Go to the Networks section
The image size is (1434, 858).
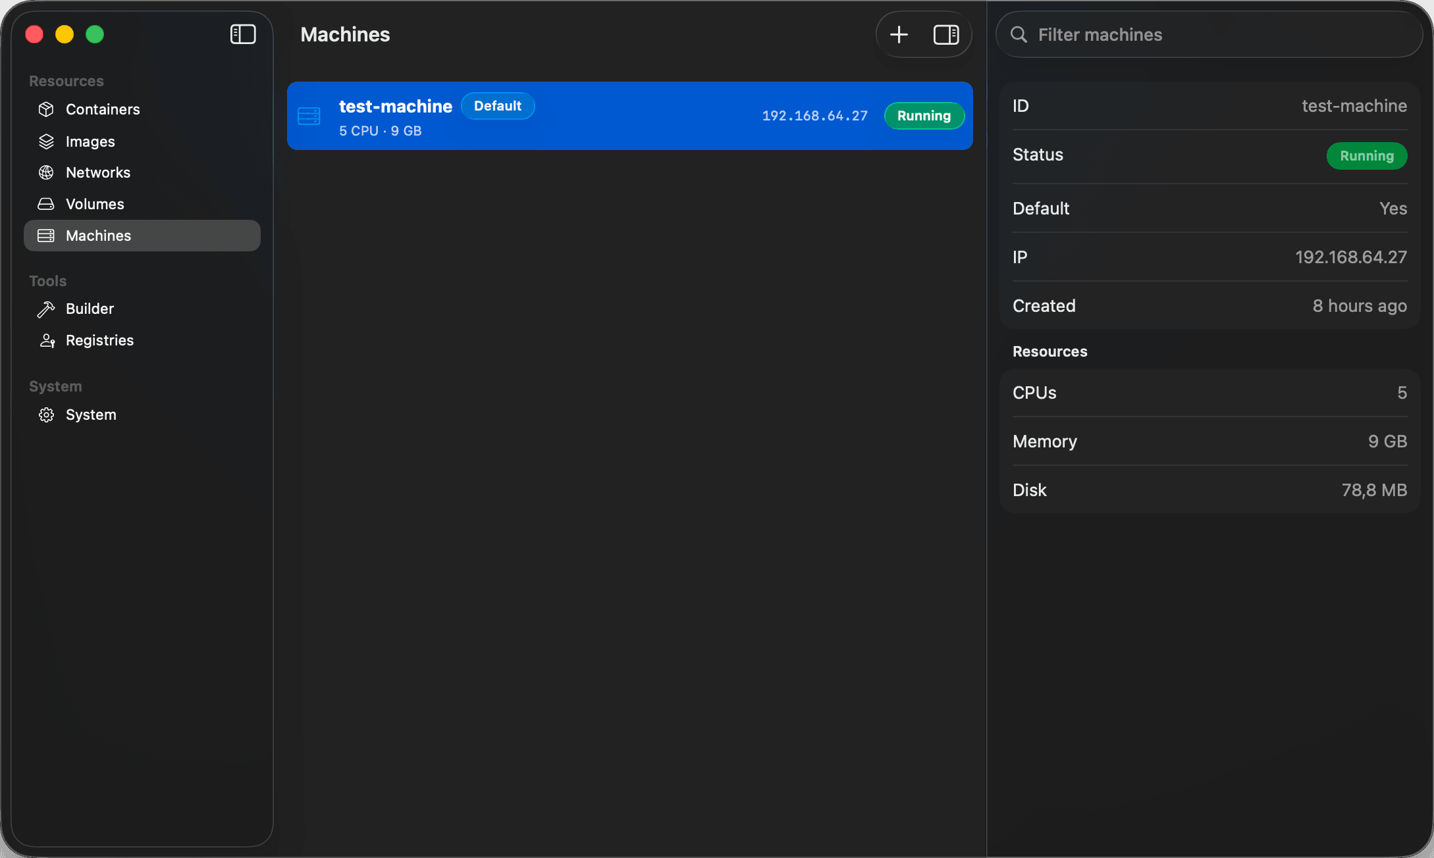(x=142, y=172)
